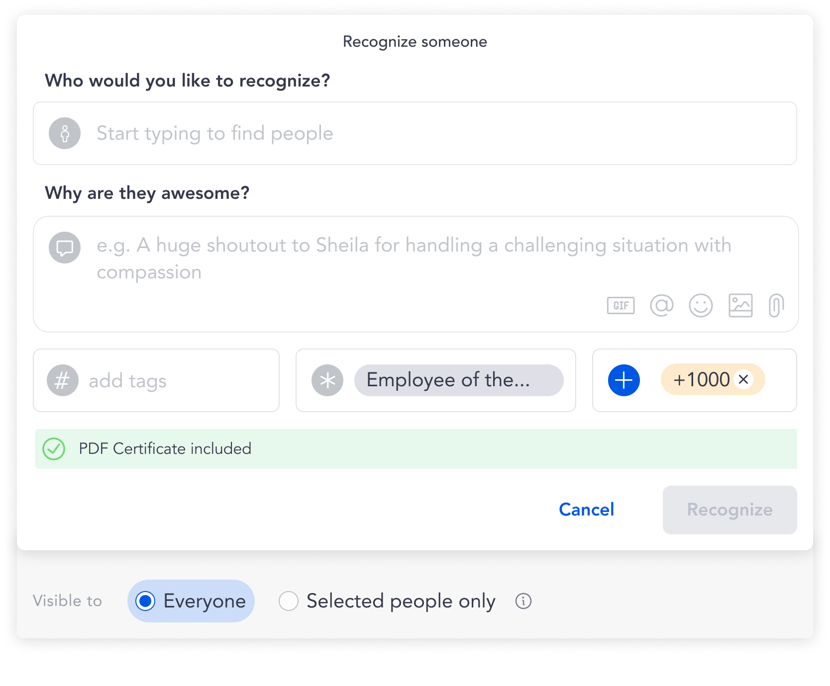Focus the Start typing to find people field
The width and height of the screenshot is (830, 686).
(438, 133)
